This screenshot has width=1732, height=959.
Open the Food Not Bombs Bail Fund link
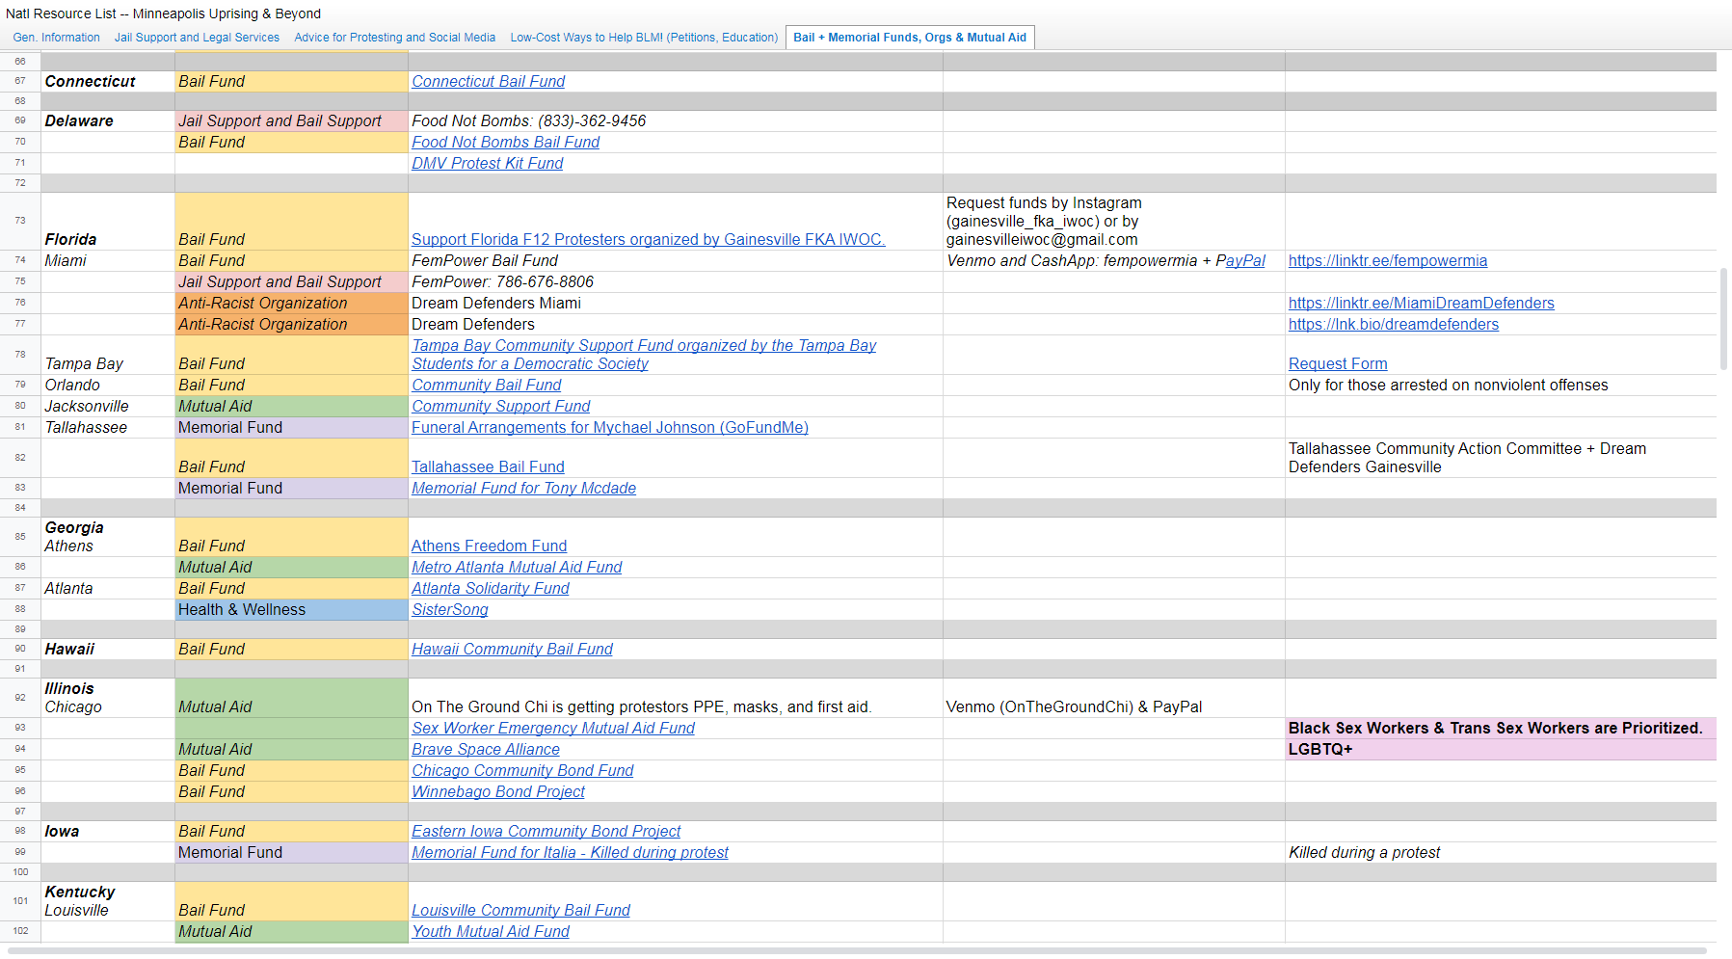(505, 143)
